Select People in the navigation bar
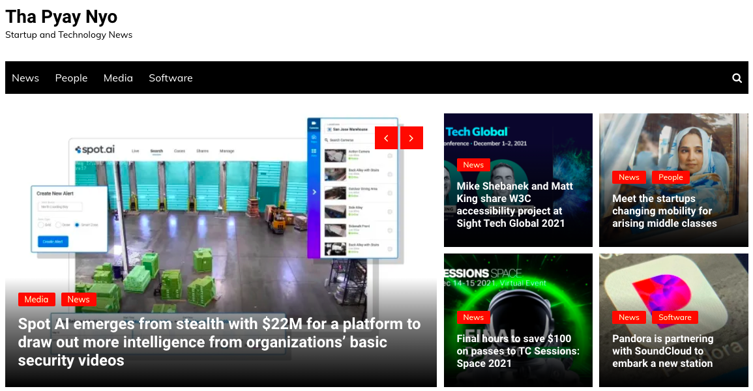The image size is (753, 391). pyautogui.click(x=71, y=78)
